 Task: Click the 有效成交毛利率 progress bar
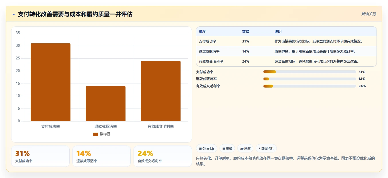(x=309, y=86)
